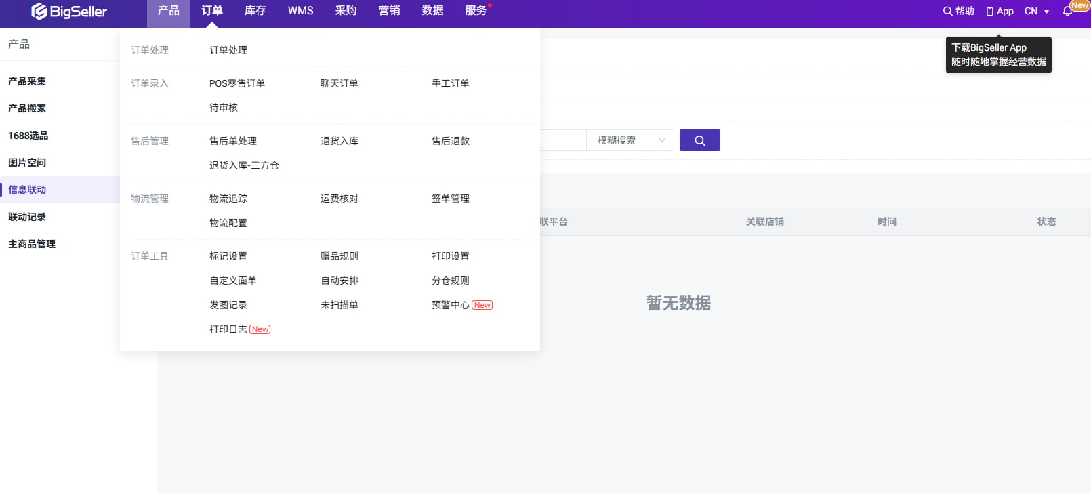
Task: Select 1688选品 in the sidebar
Action: (x=28, y=136)
